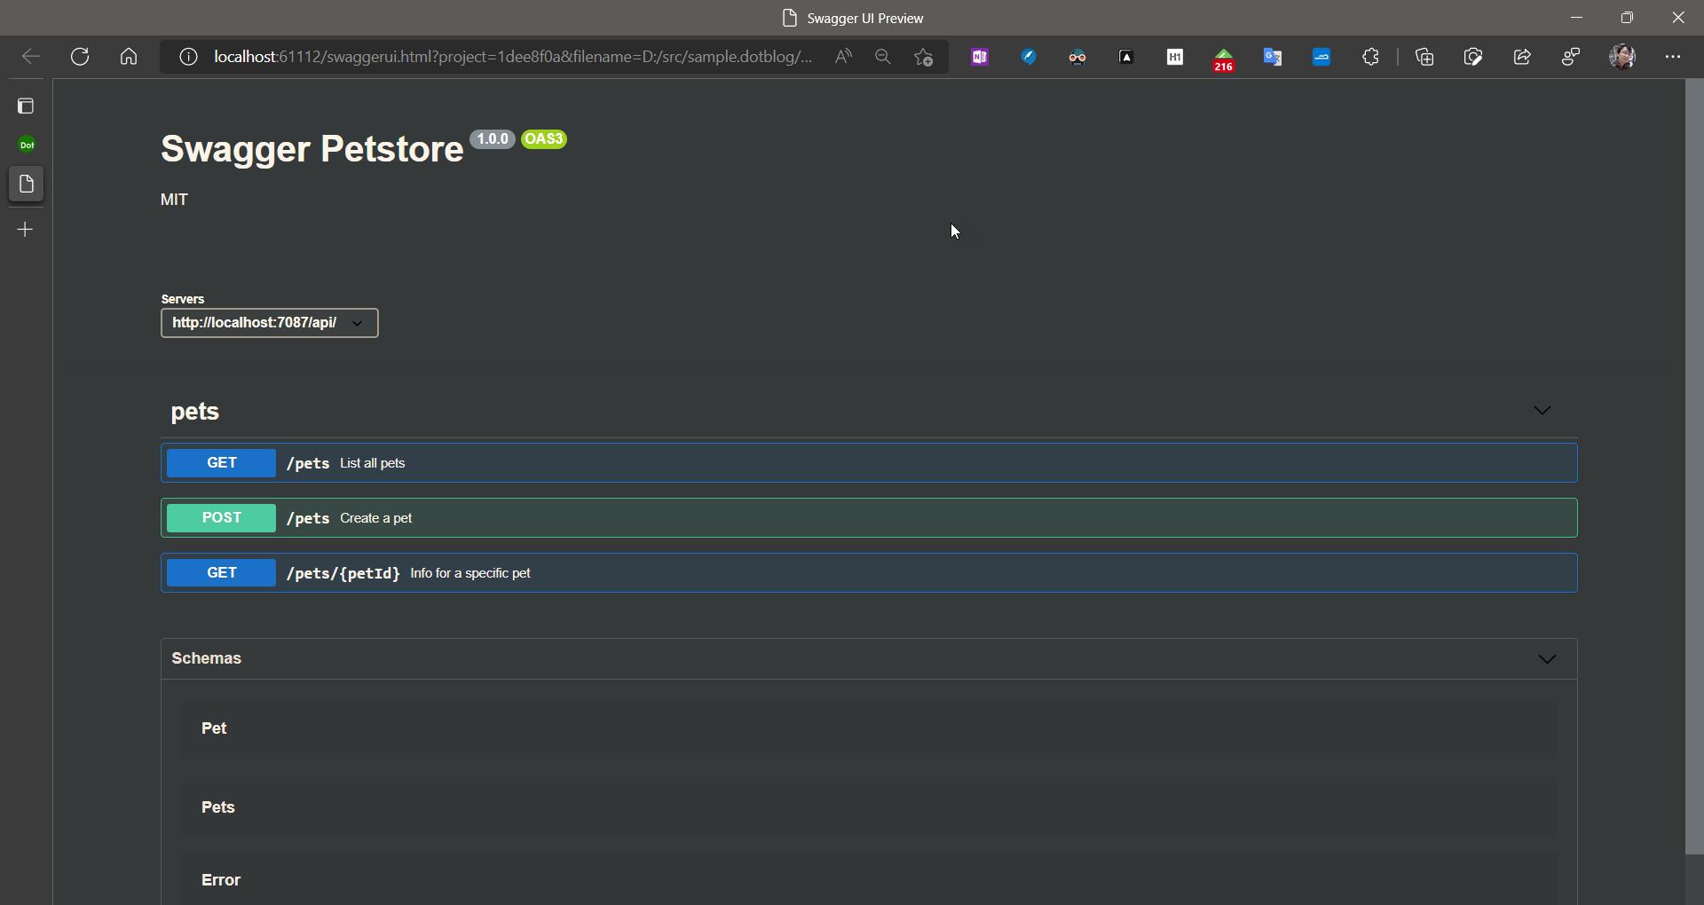Expand the Pet schema entry
Screen dimensions: 1704x905
(x=214, y=728)
